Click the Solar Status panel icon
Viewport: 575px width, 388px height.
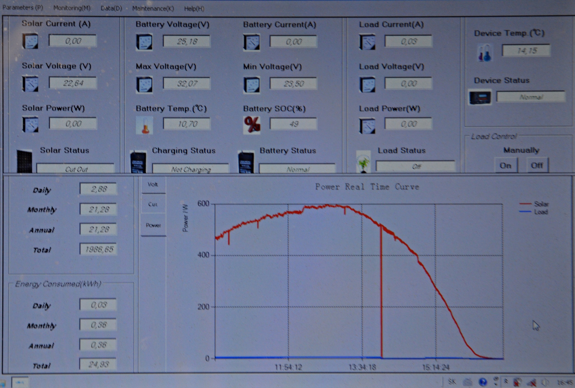(24, 161)
